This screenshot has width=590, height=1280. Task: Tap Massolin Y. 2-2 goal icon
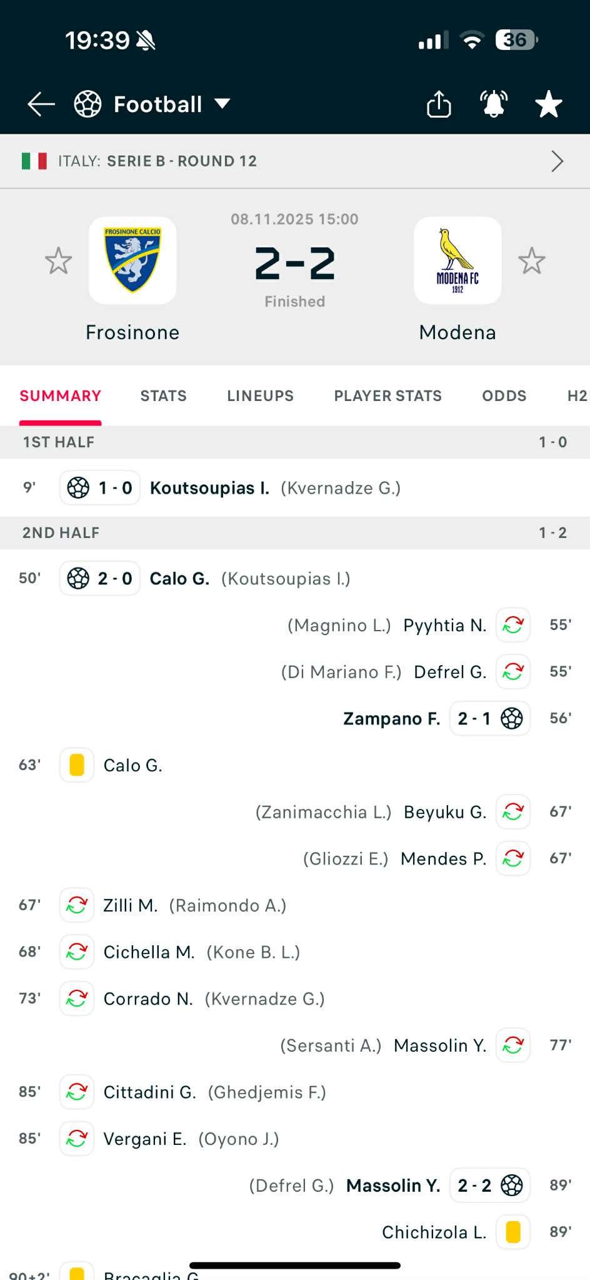(512, 1186)
